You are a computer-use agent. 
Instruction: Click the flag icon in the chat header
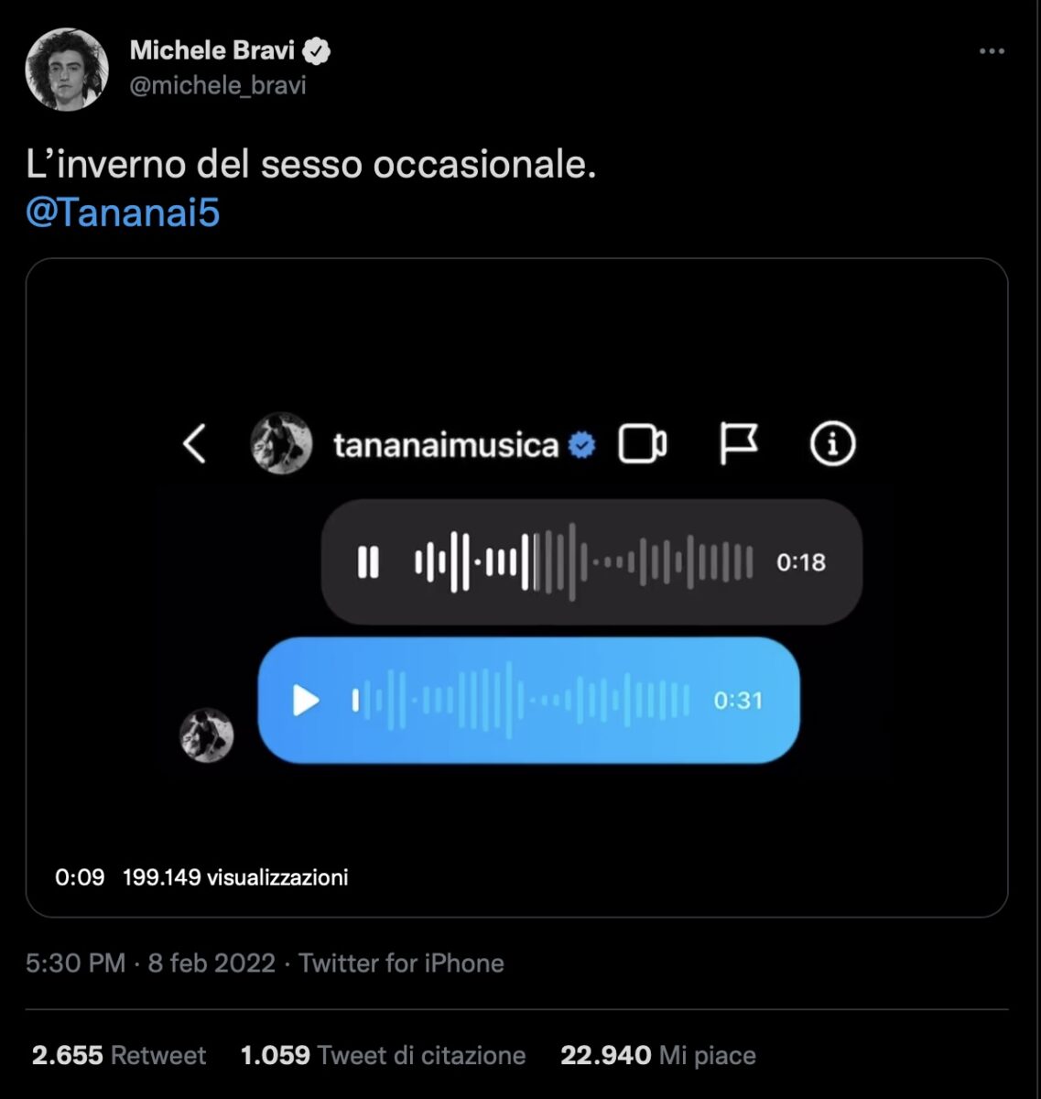[737, 444]
